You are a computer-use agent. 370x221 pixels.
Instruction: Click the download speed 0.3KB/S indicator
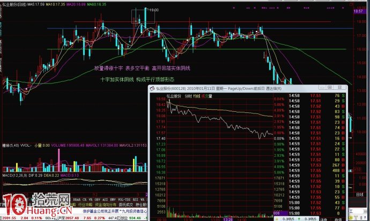pyautogui.click(x=287, y=219)
